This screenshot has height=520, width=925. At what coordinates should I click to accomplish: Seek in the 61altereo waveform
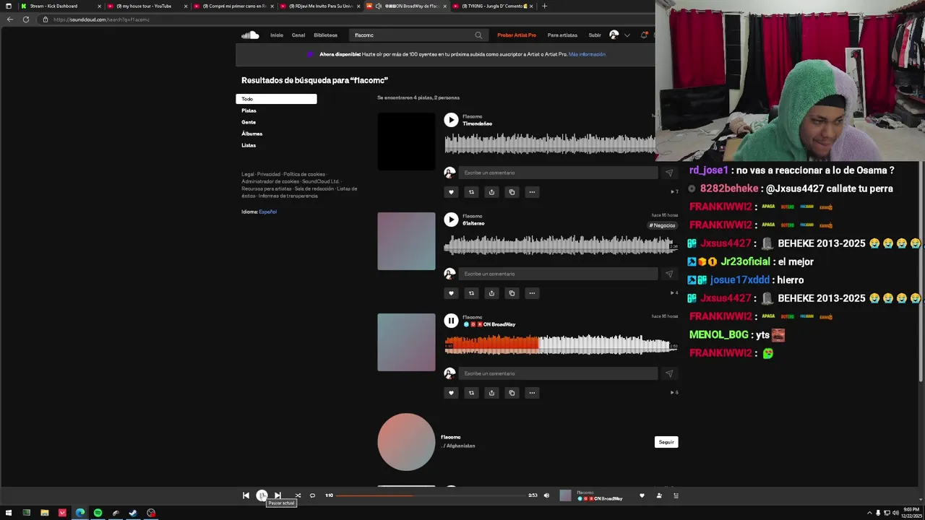click(561, 246)
